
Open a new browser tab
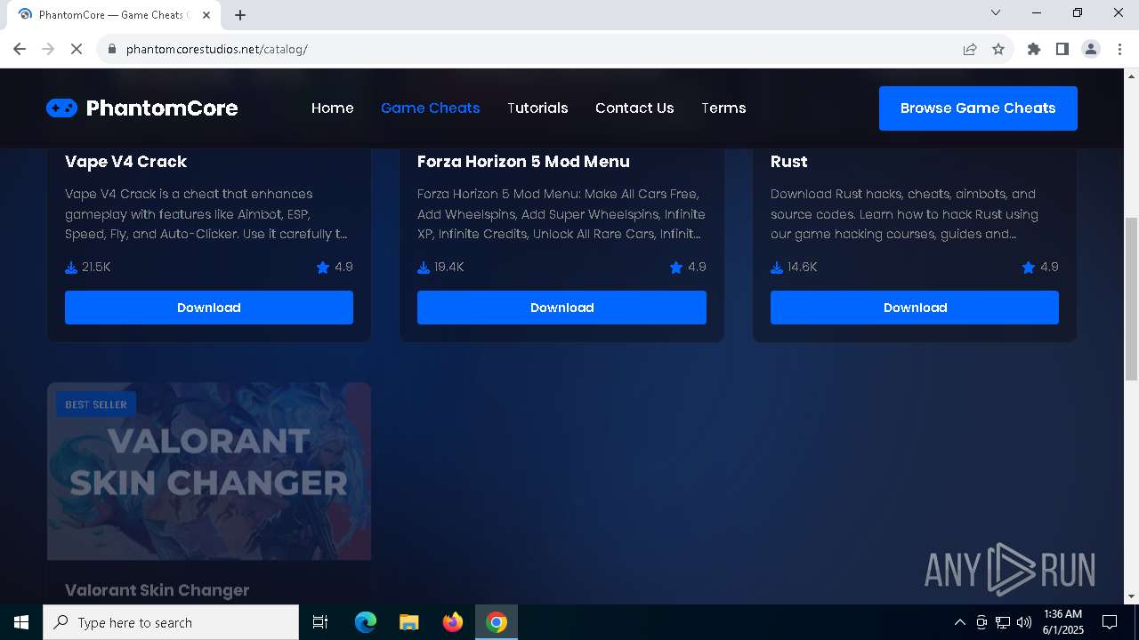point(240,14)
